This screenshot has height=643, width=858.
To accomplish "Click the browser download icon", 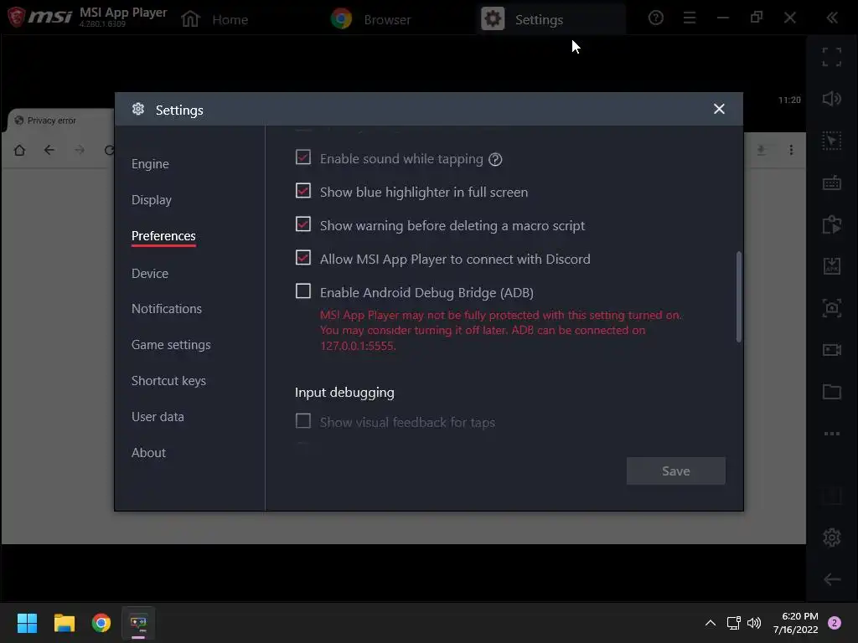I will [x=761, y=150].
